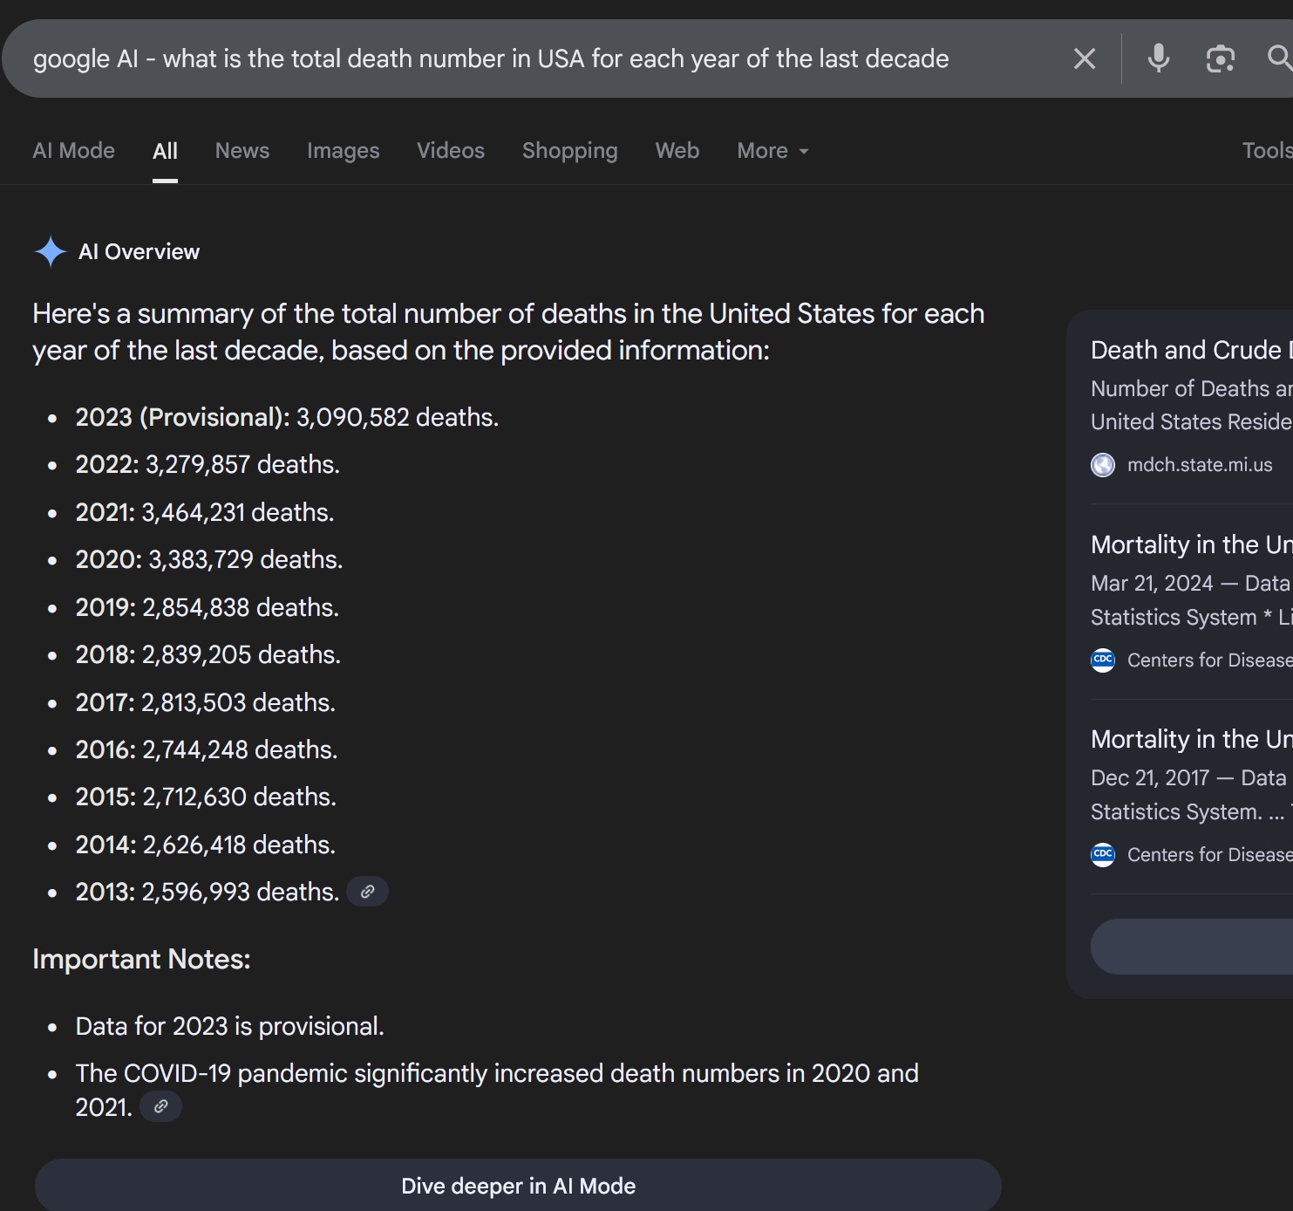Open the Death and Crude source card title
The height and width of the screenshot is (1211, 1293).
click(1192, 350)
